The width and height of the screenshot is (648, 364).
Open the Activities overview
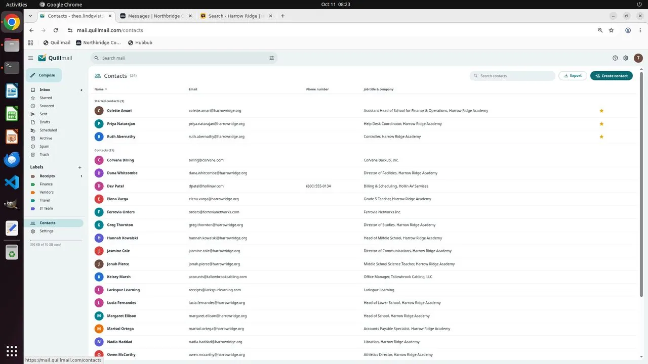(17, 5)
